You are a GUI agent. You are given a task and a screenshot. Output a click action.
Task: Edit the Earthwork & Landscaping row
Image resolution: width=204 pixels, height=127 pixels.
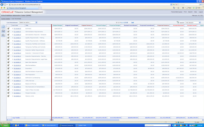tap(8, 78)
